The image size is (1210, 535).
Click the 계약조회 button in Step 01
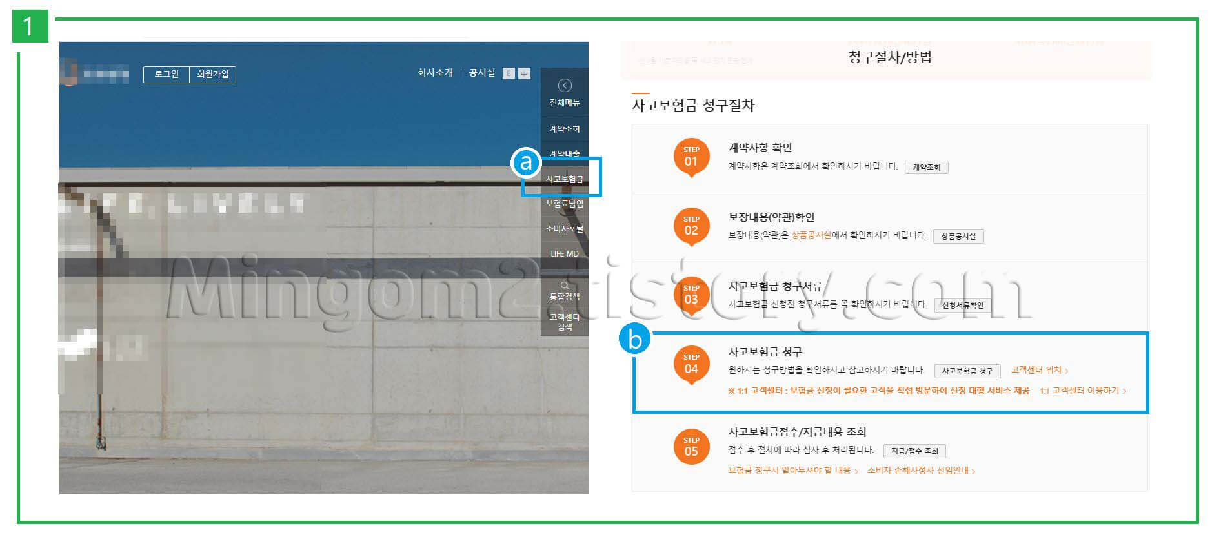click(x=926, y=168)
